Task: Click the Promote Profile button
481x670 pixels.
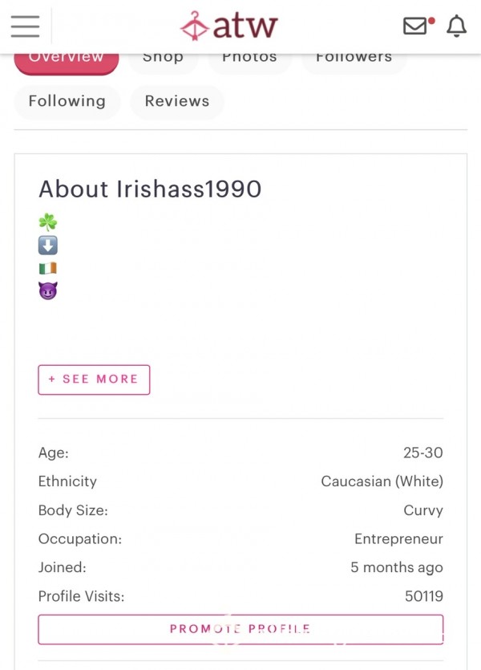Action: click(x=240, y=629)
